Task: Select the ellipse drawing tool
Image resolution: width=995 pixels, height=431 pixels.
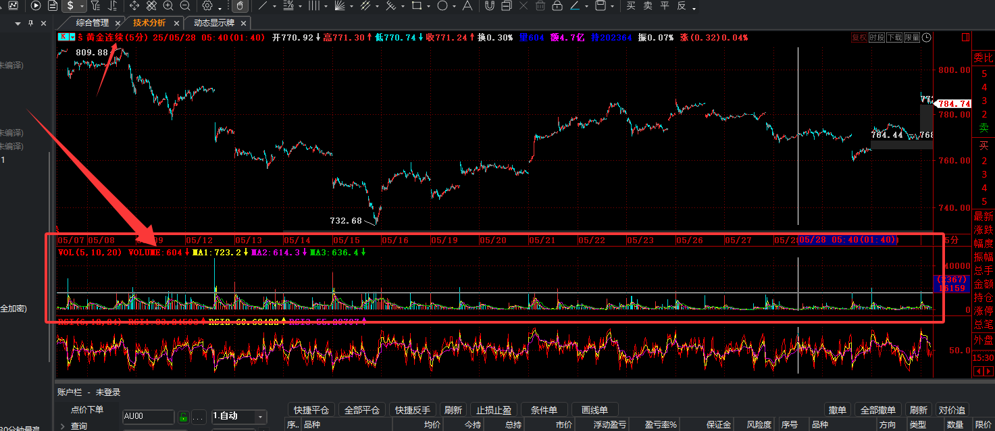Action: click(x=442, y=5)
